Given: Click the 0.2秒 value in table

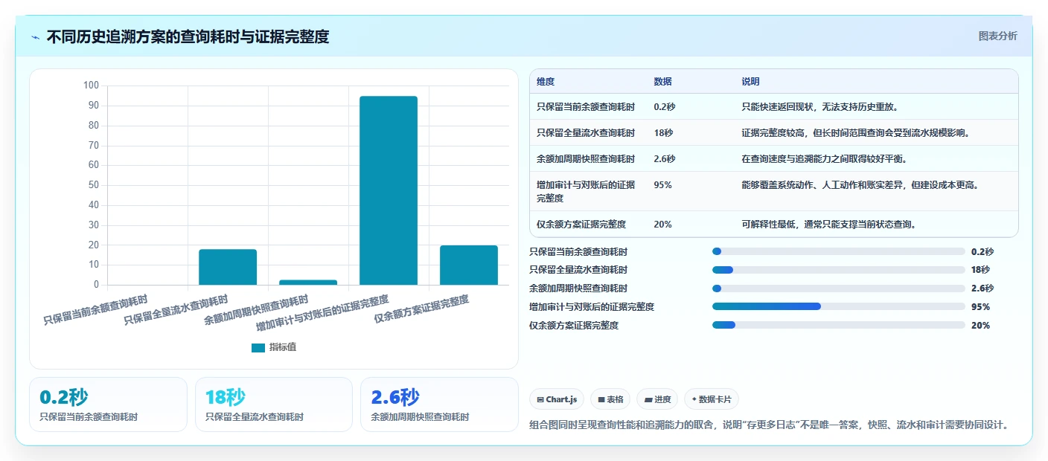Looking at the screenshot, I should coord(665,107).
